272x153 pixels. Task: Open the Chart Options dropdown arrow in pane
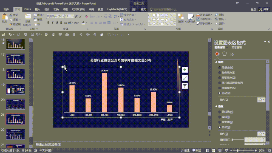click(x=227, y=47)
